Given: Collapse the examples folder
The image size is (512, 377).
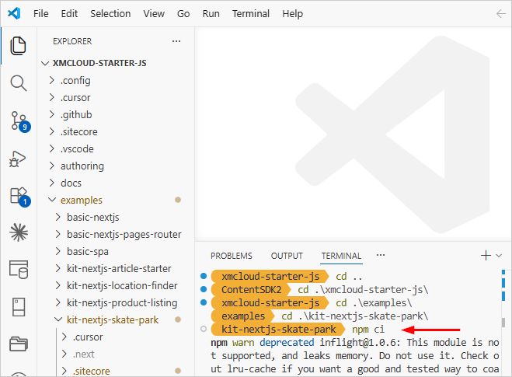Looking at the screenshot, I should 116,200.
